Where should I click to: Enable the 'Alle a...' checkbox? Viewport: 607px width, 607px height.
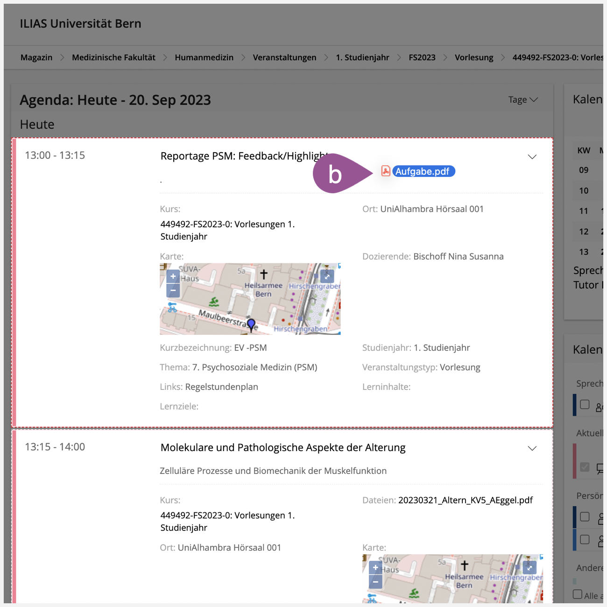pos(578,594)
